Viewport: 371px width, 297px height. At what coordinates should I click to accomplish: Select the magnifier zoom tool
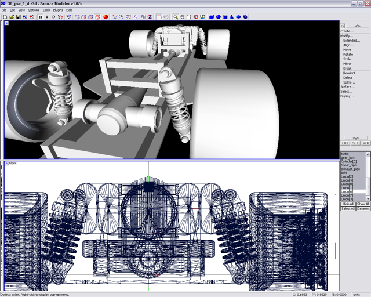(x=175, y=17)
